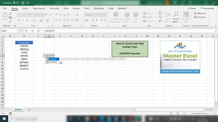The height and width of the screenshot is (122, 218).
Task: Open the Number Format dropdown
Action: 106,15
